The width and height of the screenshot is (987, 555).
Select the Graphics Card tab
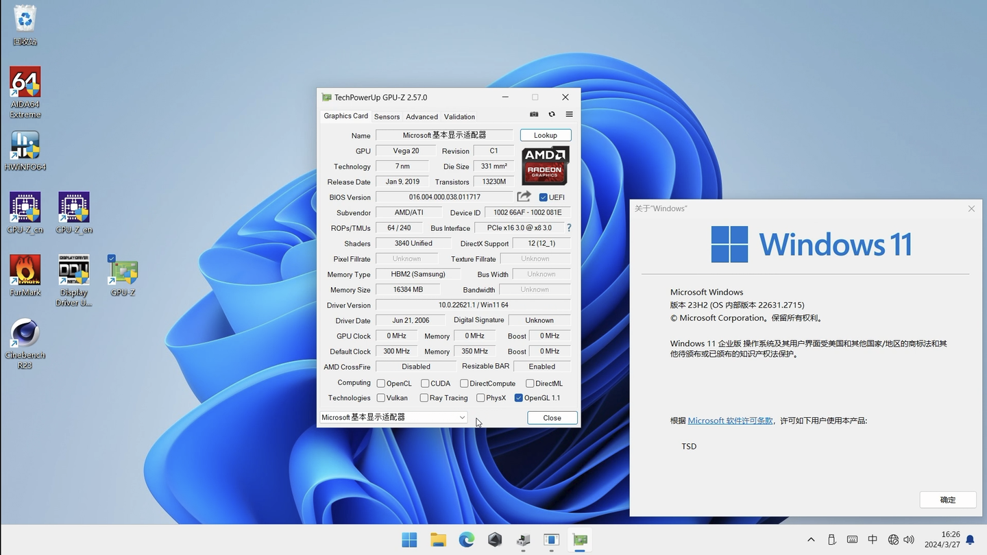pyautogui.click(x=346, y=116)
